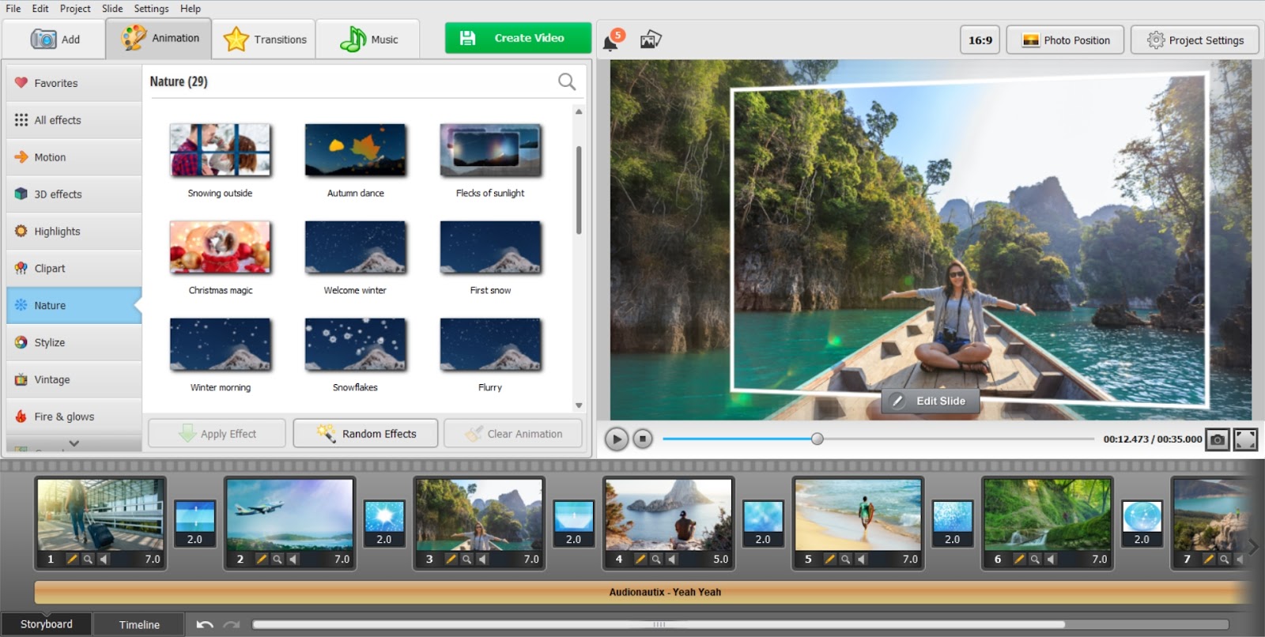Click the Clear Animation button
The image size is (1265, 637).
pyautogui.click(x=513, y=433)
